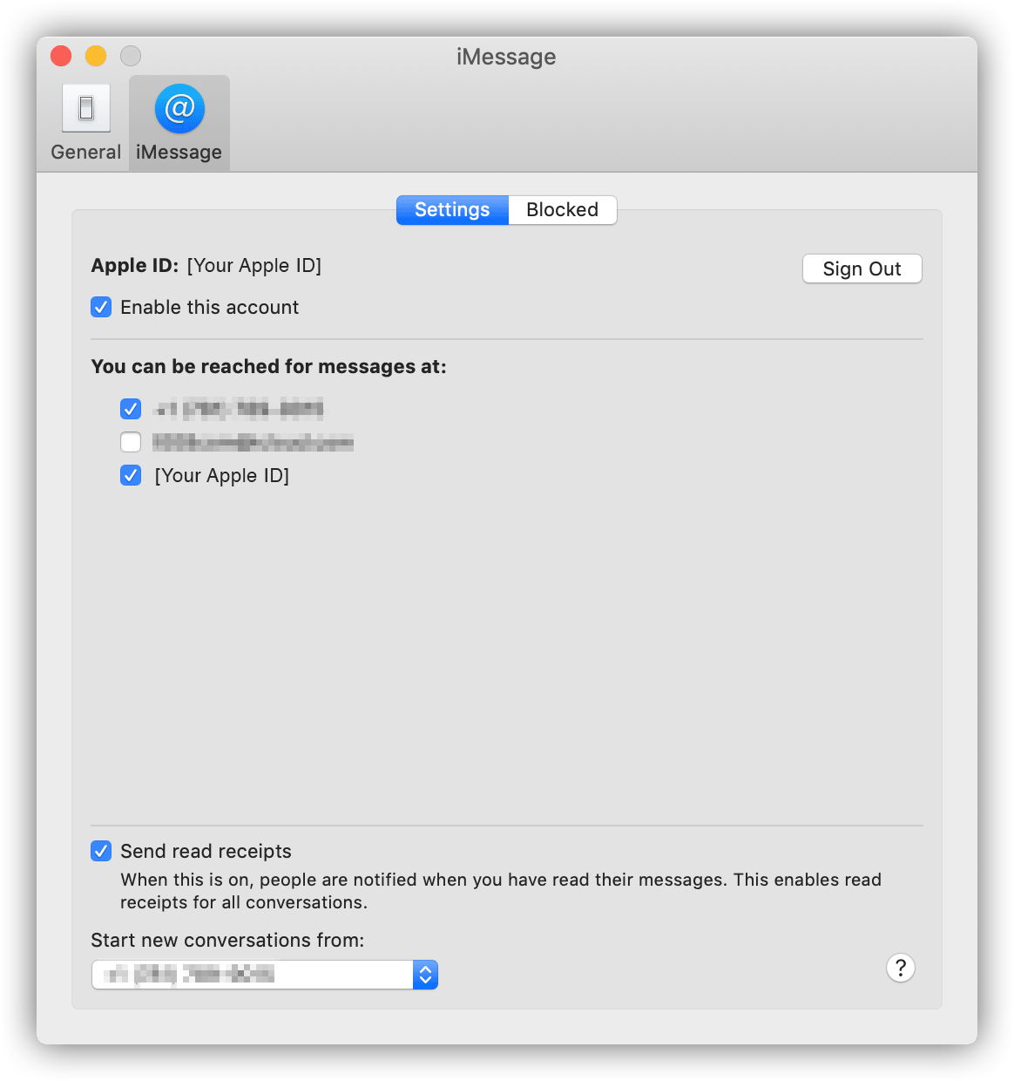
Task: Select the iMessage @ pane icon
Action: 179,108
